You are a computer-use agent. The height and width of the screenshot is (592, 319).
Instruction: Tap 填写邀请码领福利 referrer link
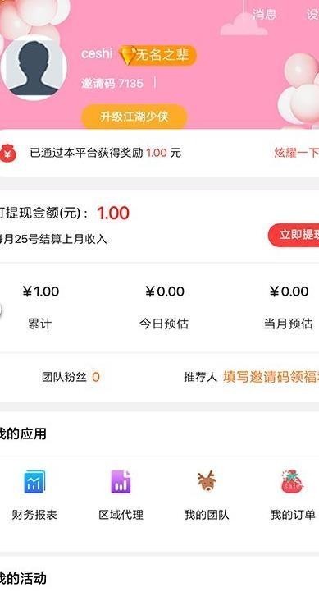271,377
